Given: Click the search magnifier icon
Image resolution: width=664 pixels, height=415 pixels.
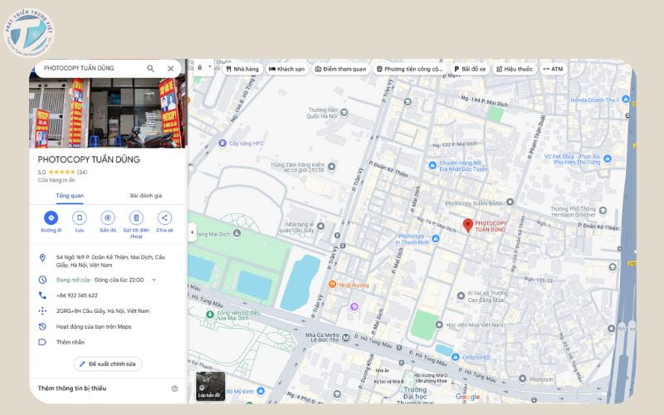Looking at the screenshot, I should [150, 68].
